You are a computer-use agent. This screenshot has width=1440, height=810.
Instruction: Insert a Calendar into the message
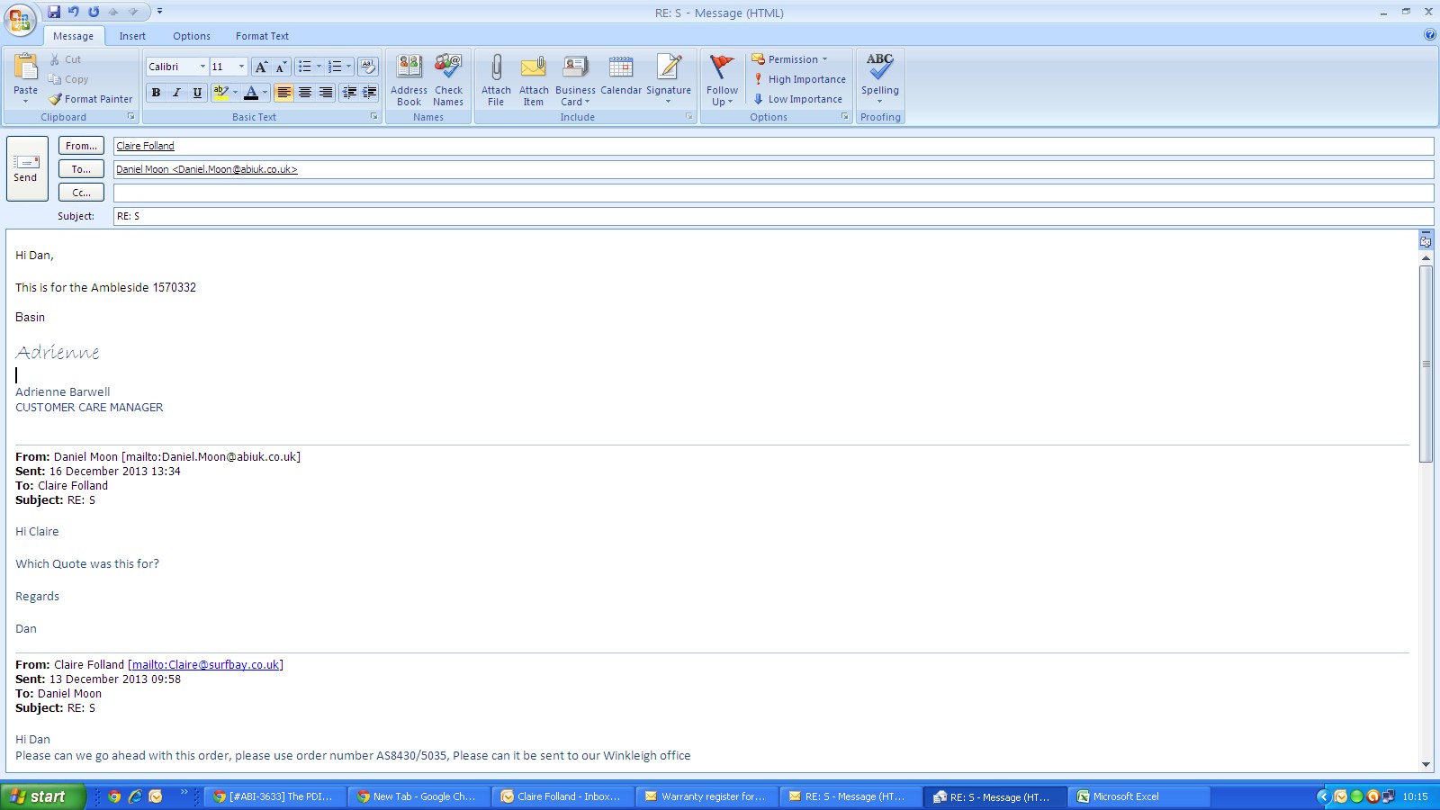(x=621, y=68)
